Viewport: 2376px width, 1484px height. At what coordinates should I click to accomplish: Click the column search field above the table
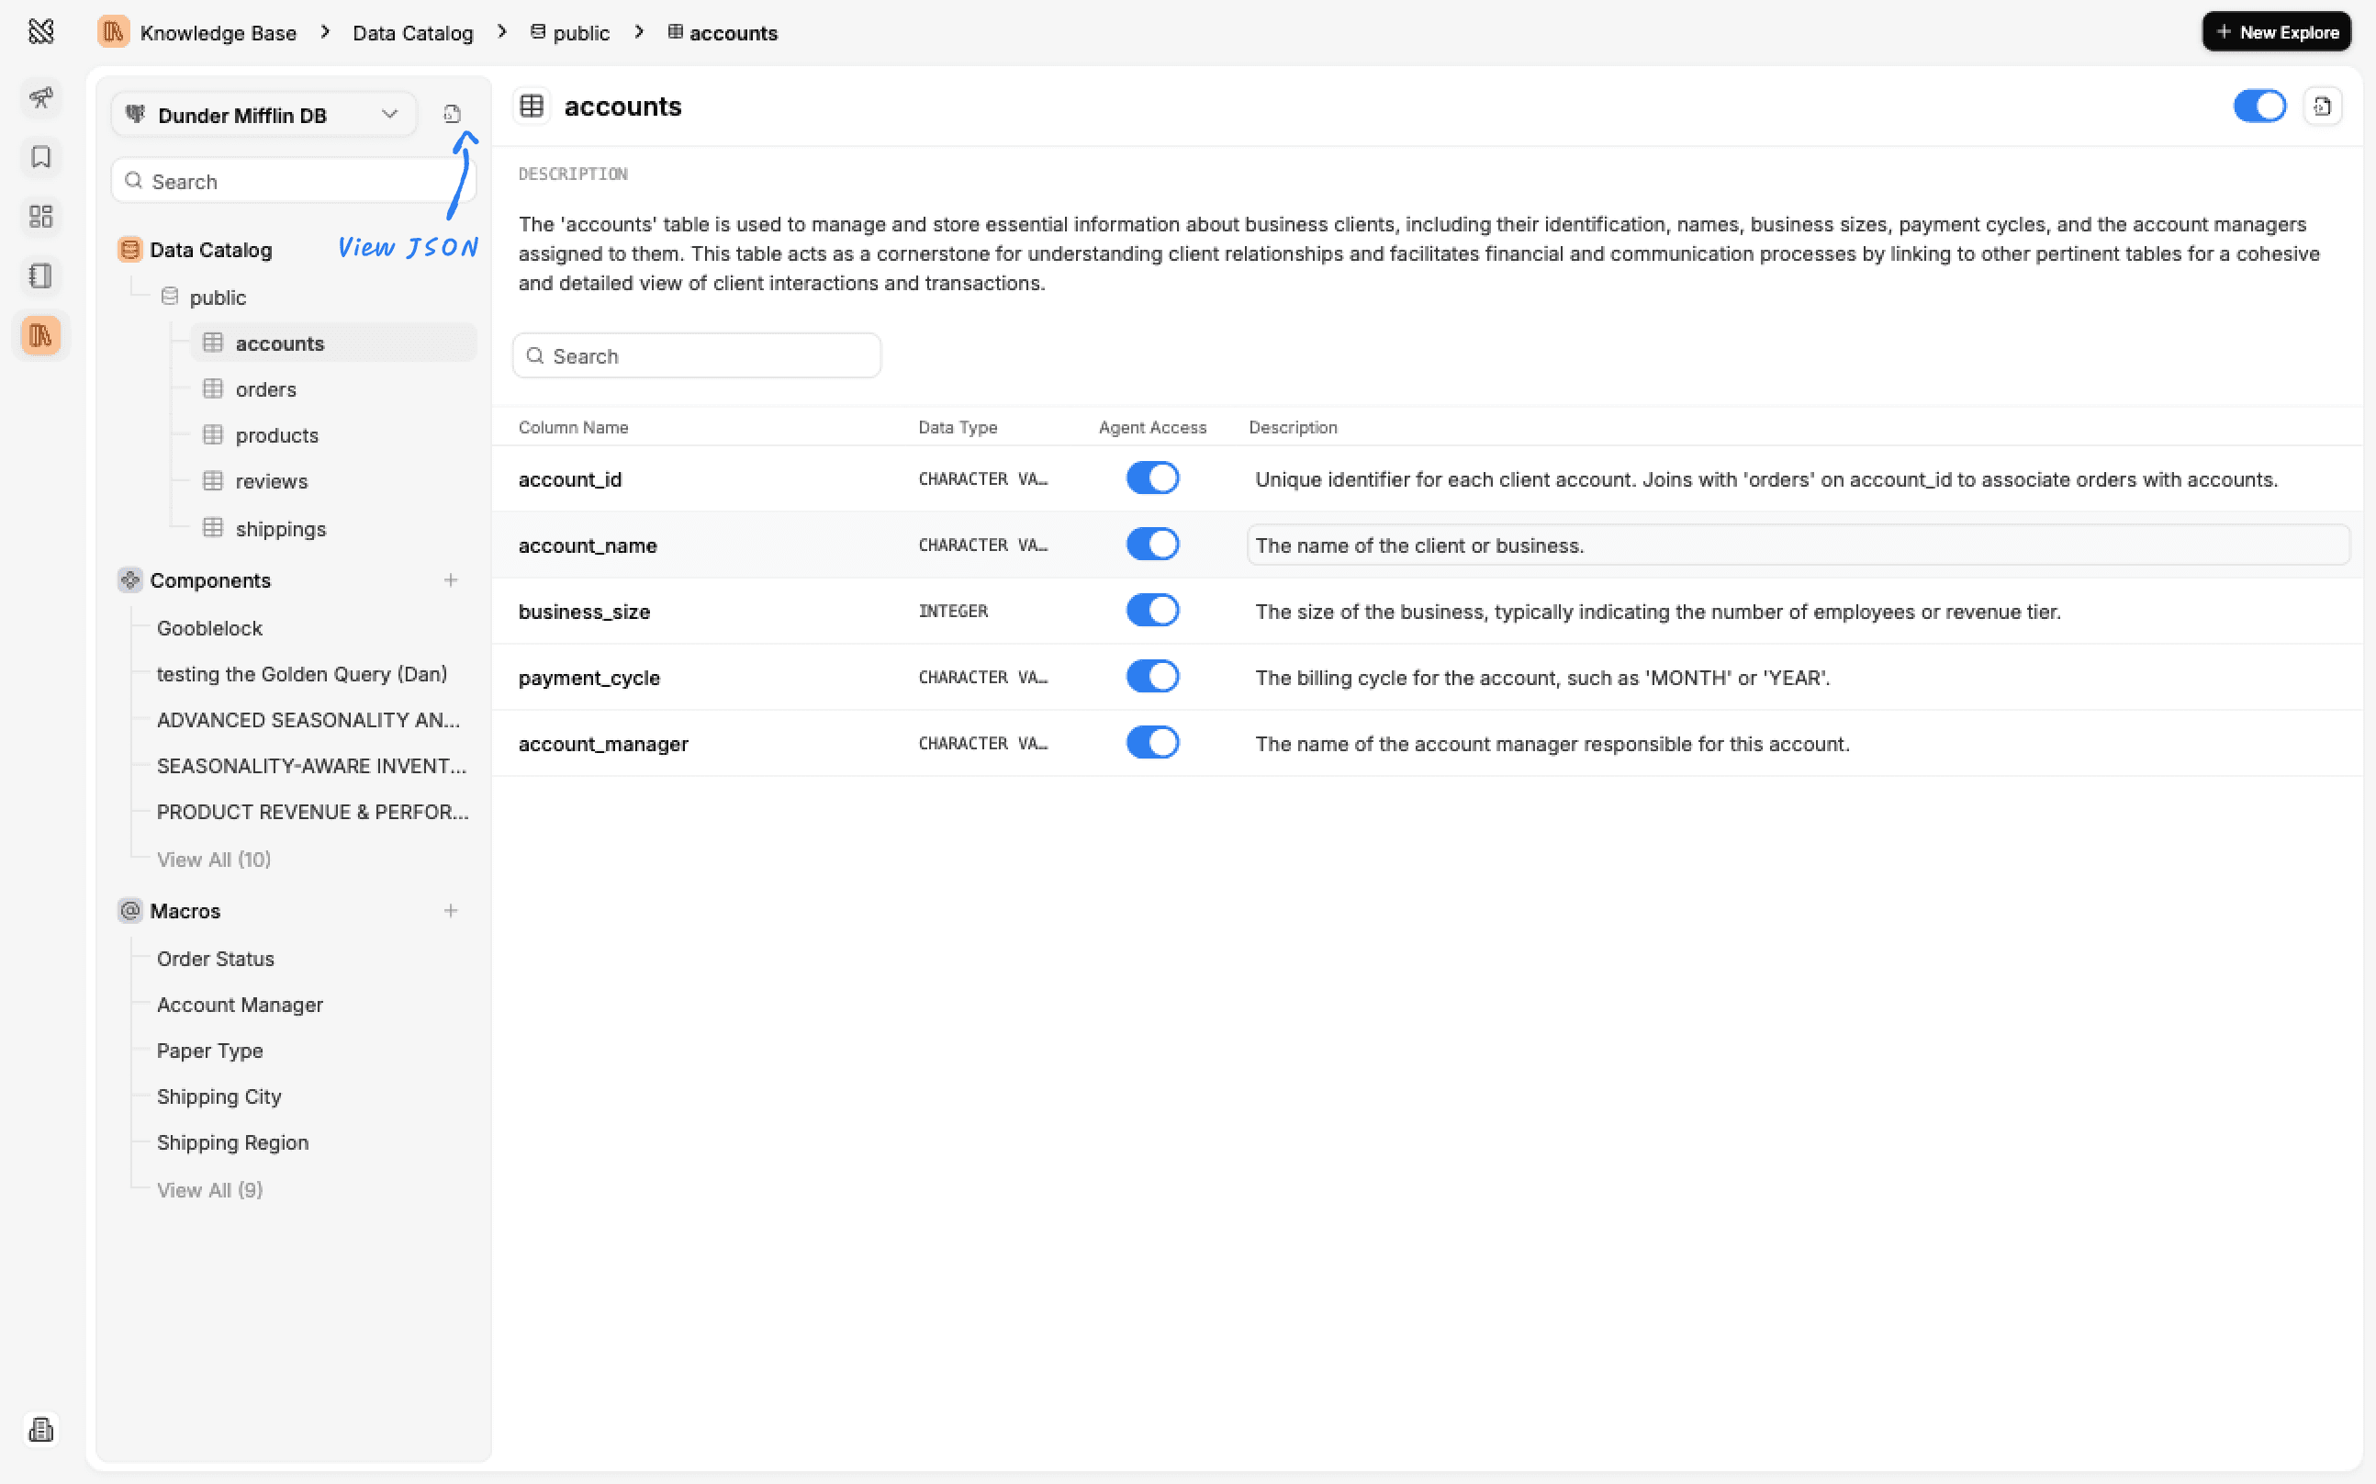pos(697,355)
